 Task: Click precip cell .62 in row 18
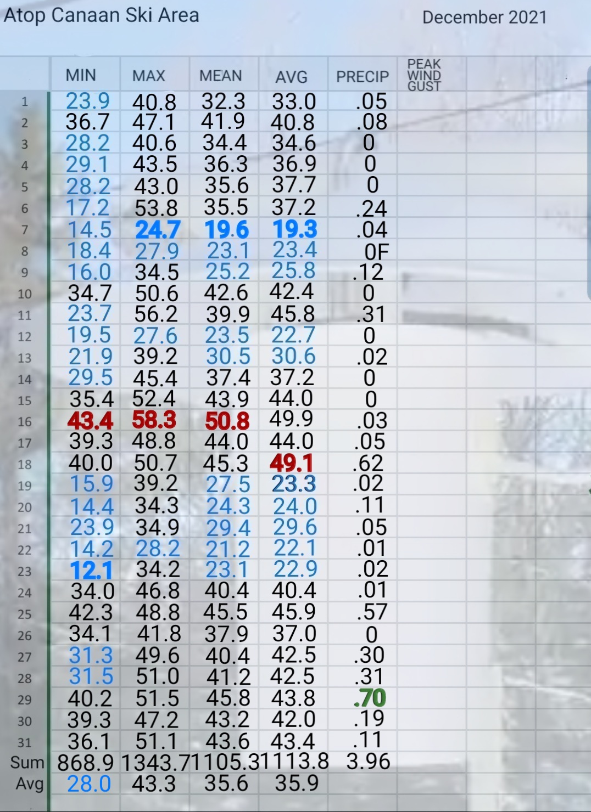[x=368, y=464]
